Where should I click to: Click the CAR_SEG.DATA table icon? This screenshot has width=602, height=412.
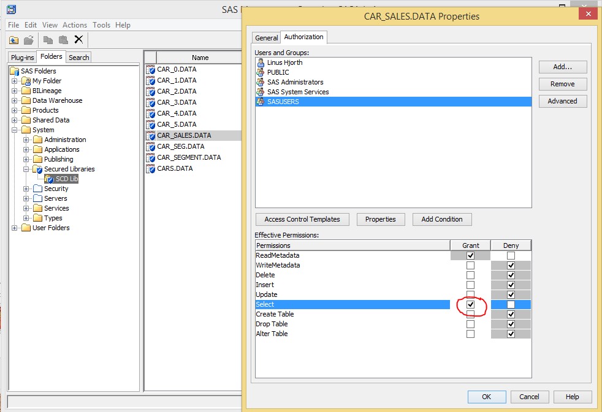tap(151, 147)
